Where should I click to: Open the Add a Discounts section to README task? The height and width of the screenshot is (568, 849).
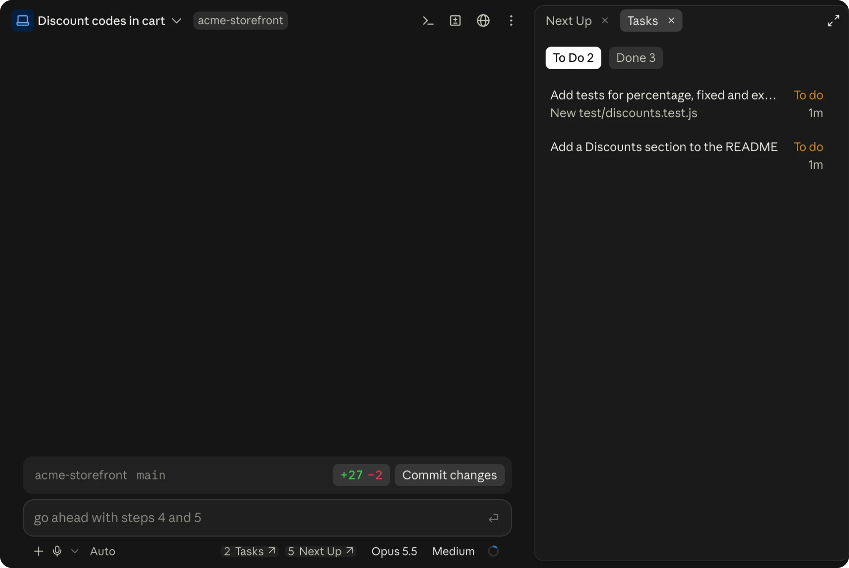click(x=686, y=156)
